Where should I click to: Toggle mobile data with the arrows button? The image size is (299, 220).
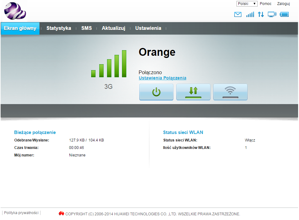(193, 92)
